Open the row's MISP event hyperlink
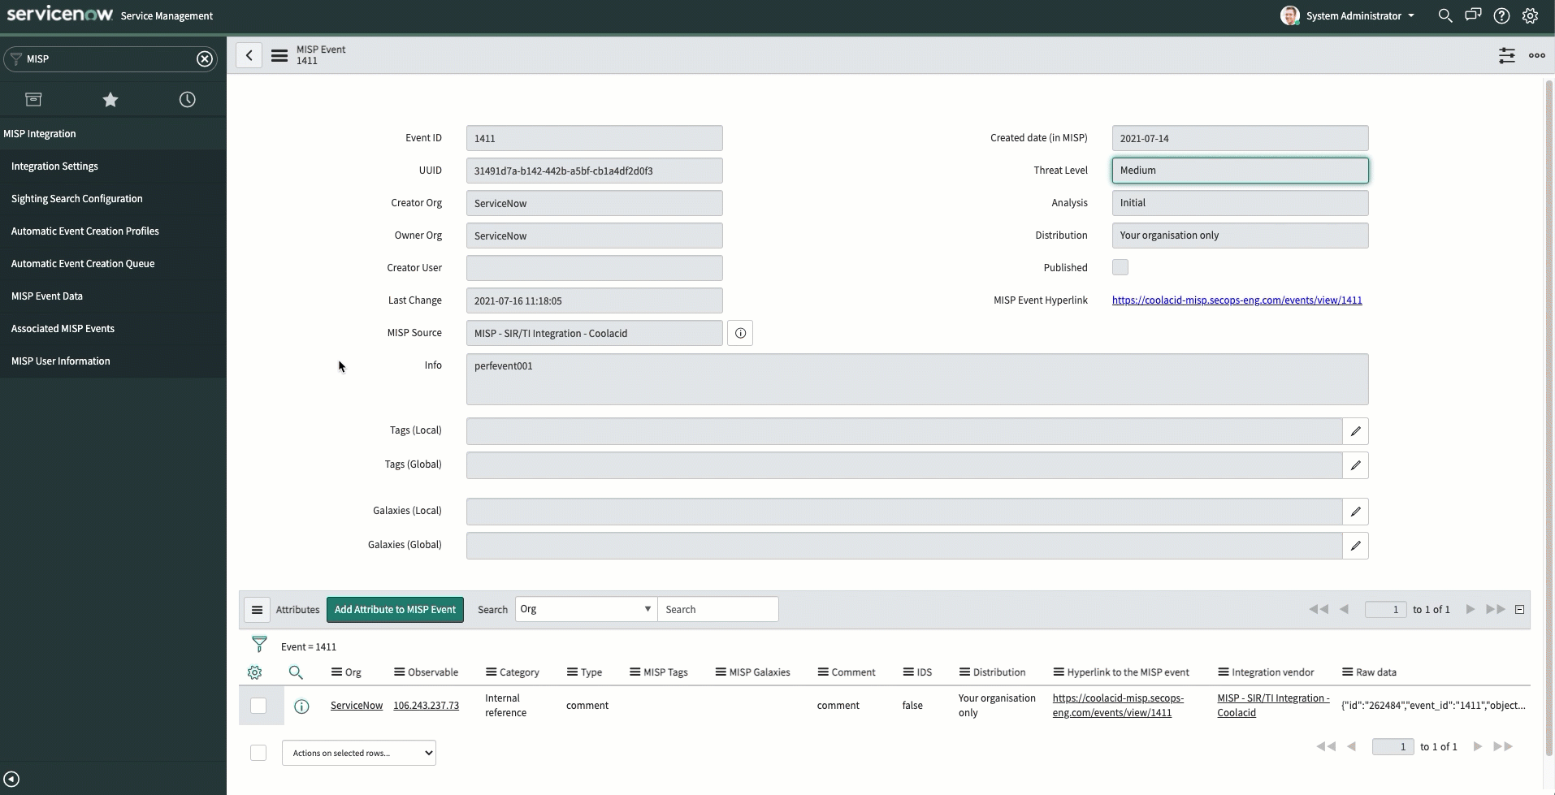Image resolution: width=1555 pixels, height=795 pixels. tap(1118, 706)
